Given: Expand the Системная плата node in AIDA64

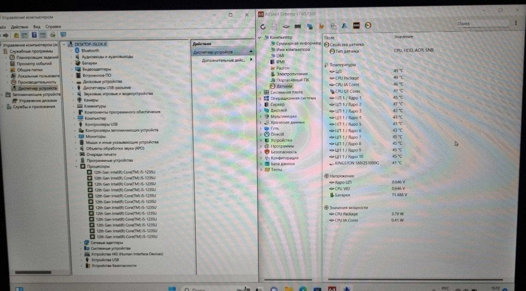Looking at the screenshot, I should [x=260, y=92].
